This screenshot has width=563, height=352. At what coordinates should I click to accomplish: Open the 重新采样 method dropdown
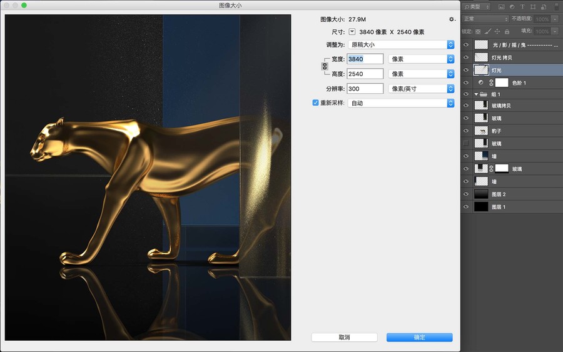[x=402, y=103]
